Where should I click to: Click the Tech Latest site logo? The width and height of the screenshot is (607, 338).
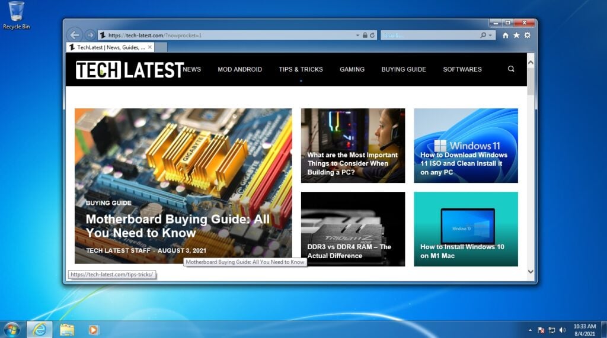(x=130, y=70)
